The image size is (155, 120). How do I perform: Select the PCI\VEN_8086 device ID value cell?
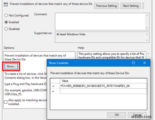click(103, 86)
